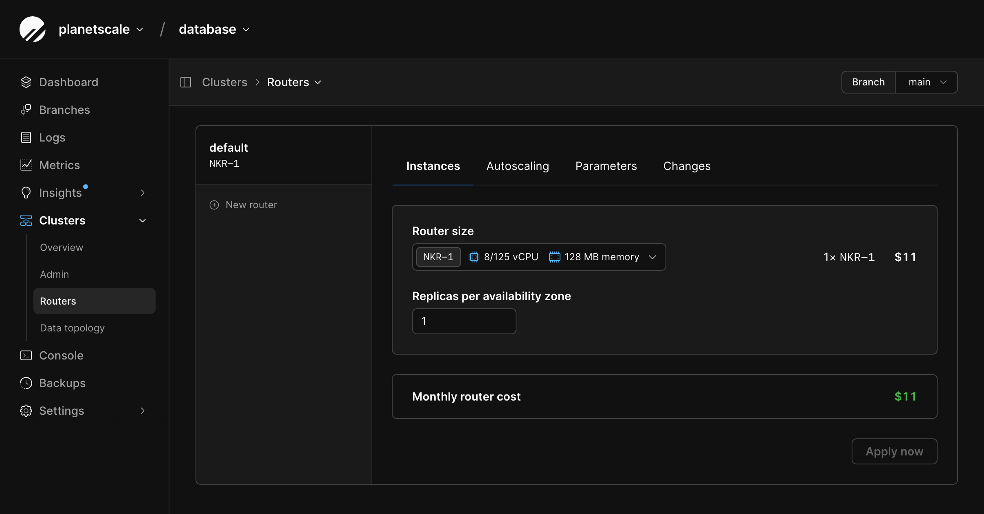Open the Console page
The image size is (984, 514).
pos(61,355)
